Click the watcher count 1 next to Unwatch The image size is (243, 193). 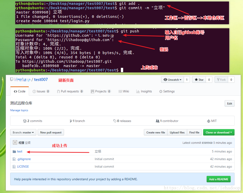187,80
